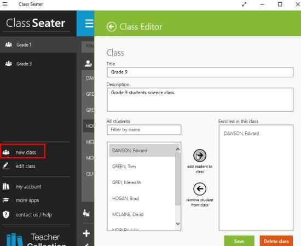Select DAWSON, Edward in enrolled list
Screen dimensions: 301x246
pyautogui.click(x=241, y=133)
